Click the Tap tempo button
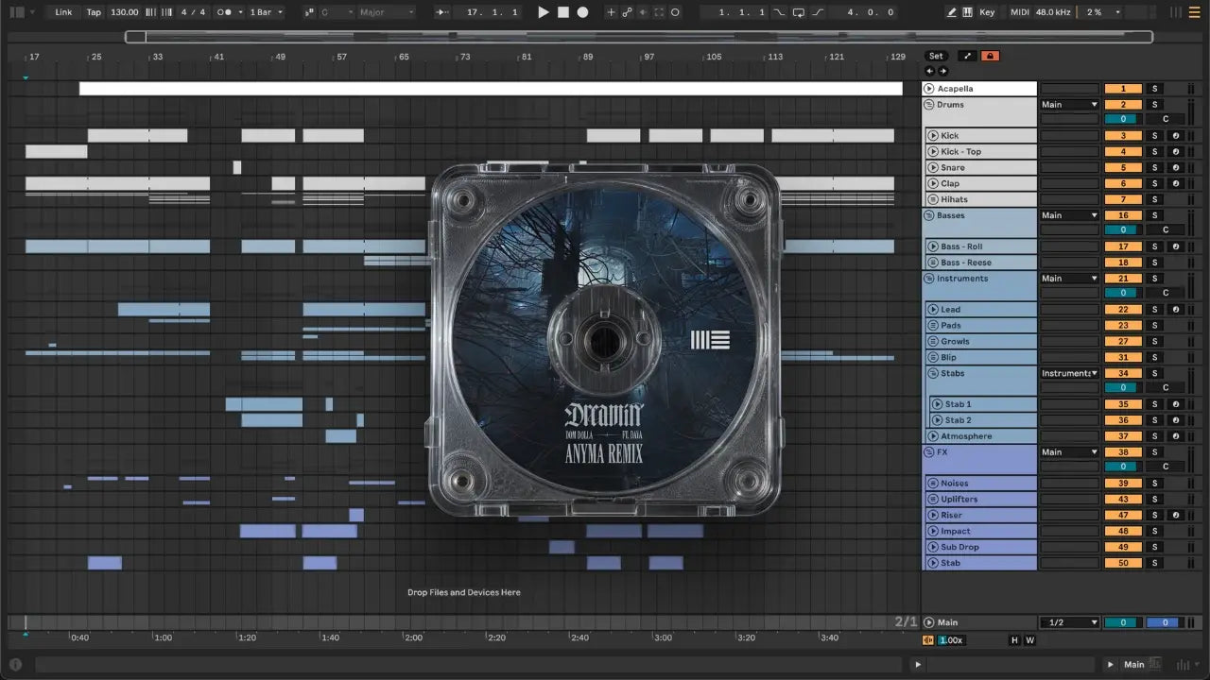The image size is (1210, 680). (x=94, y=12)
